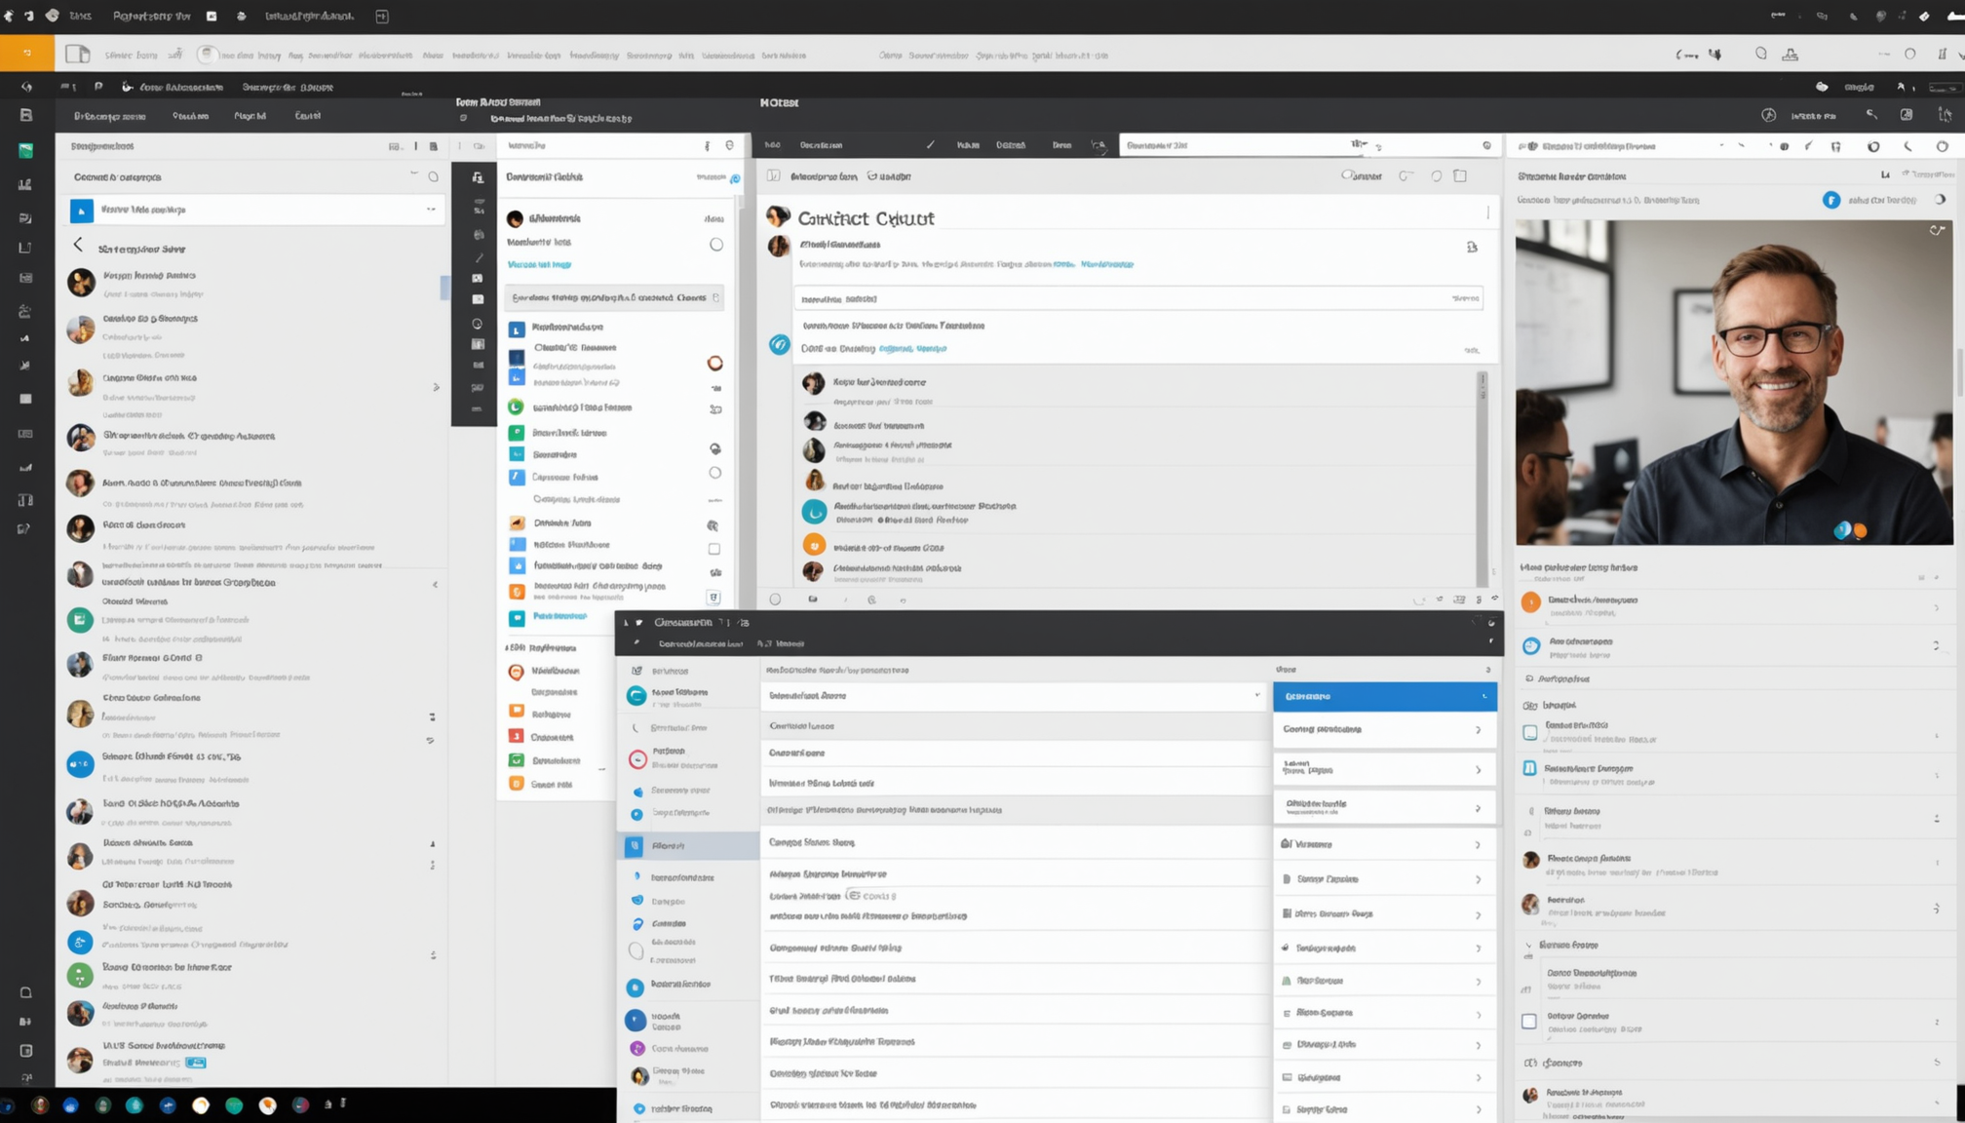Click the red ring icon in the bottom window sidebar
Screen dimensions: 1965x1123
pyautogui.click(x=637, y=757)
